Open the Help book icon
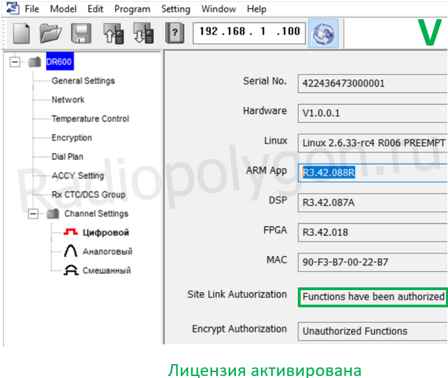Viewport: 448px width, 378px height. tap(173, 32)
